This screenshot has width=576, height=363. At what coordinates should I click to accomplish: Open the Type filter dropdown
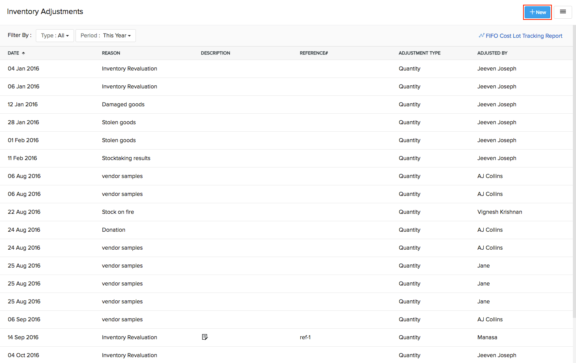pyautogui.click(x=55, y=35)
